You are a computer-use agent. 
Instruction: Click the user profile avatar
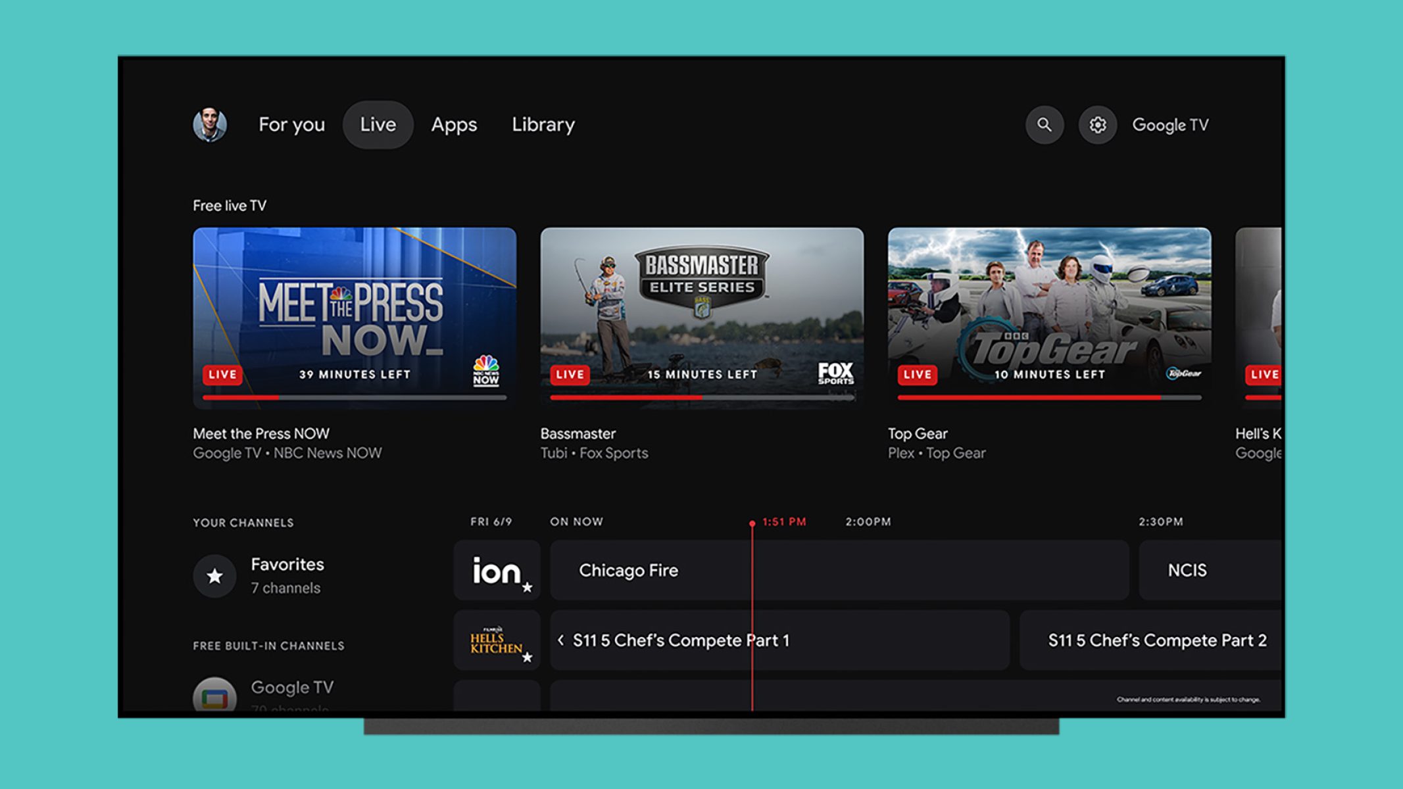[210, 124]
